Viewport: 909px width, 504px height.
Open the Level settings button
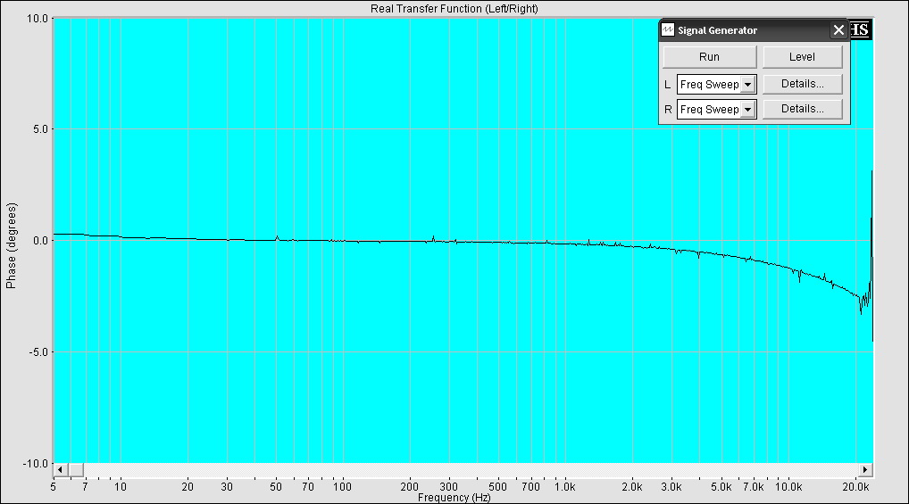[x=802, y=57]
